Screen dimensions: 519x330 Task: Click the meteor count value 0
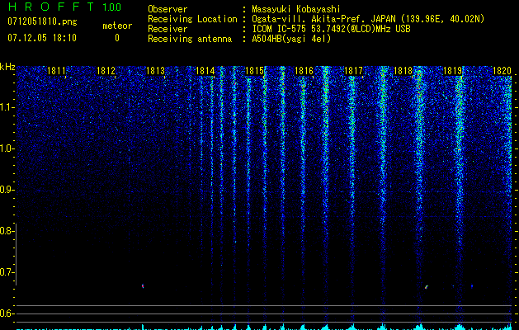[117, 38]
